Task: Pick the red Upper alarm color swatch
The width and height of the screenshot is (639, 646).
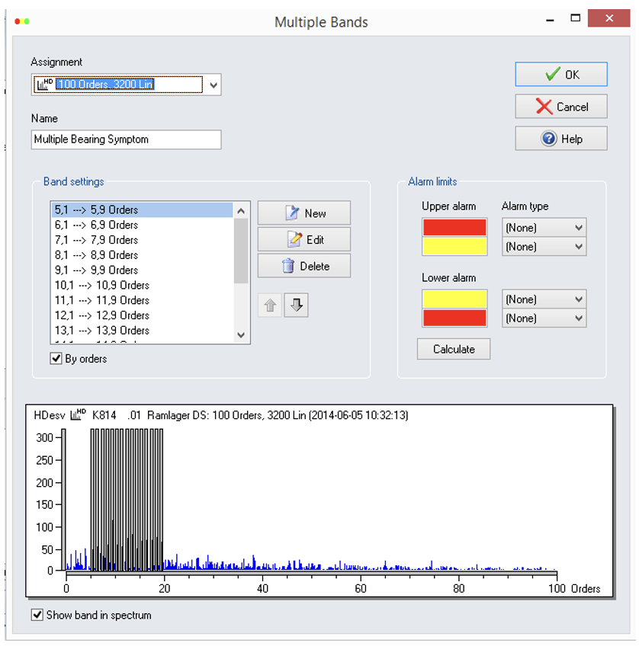Action: pyautogui.click(x=454, y=227)
